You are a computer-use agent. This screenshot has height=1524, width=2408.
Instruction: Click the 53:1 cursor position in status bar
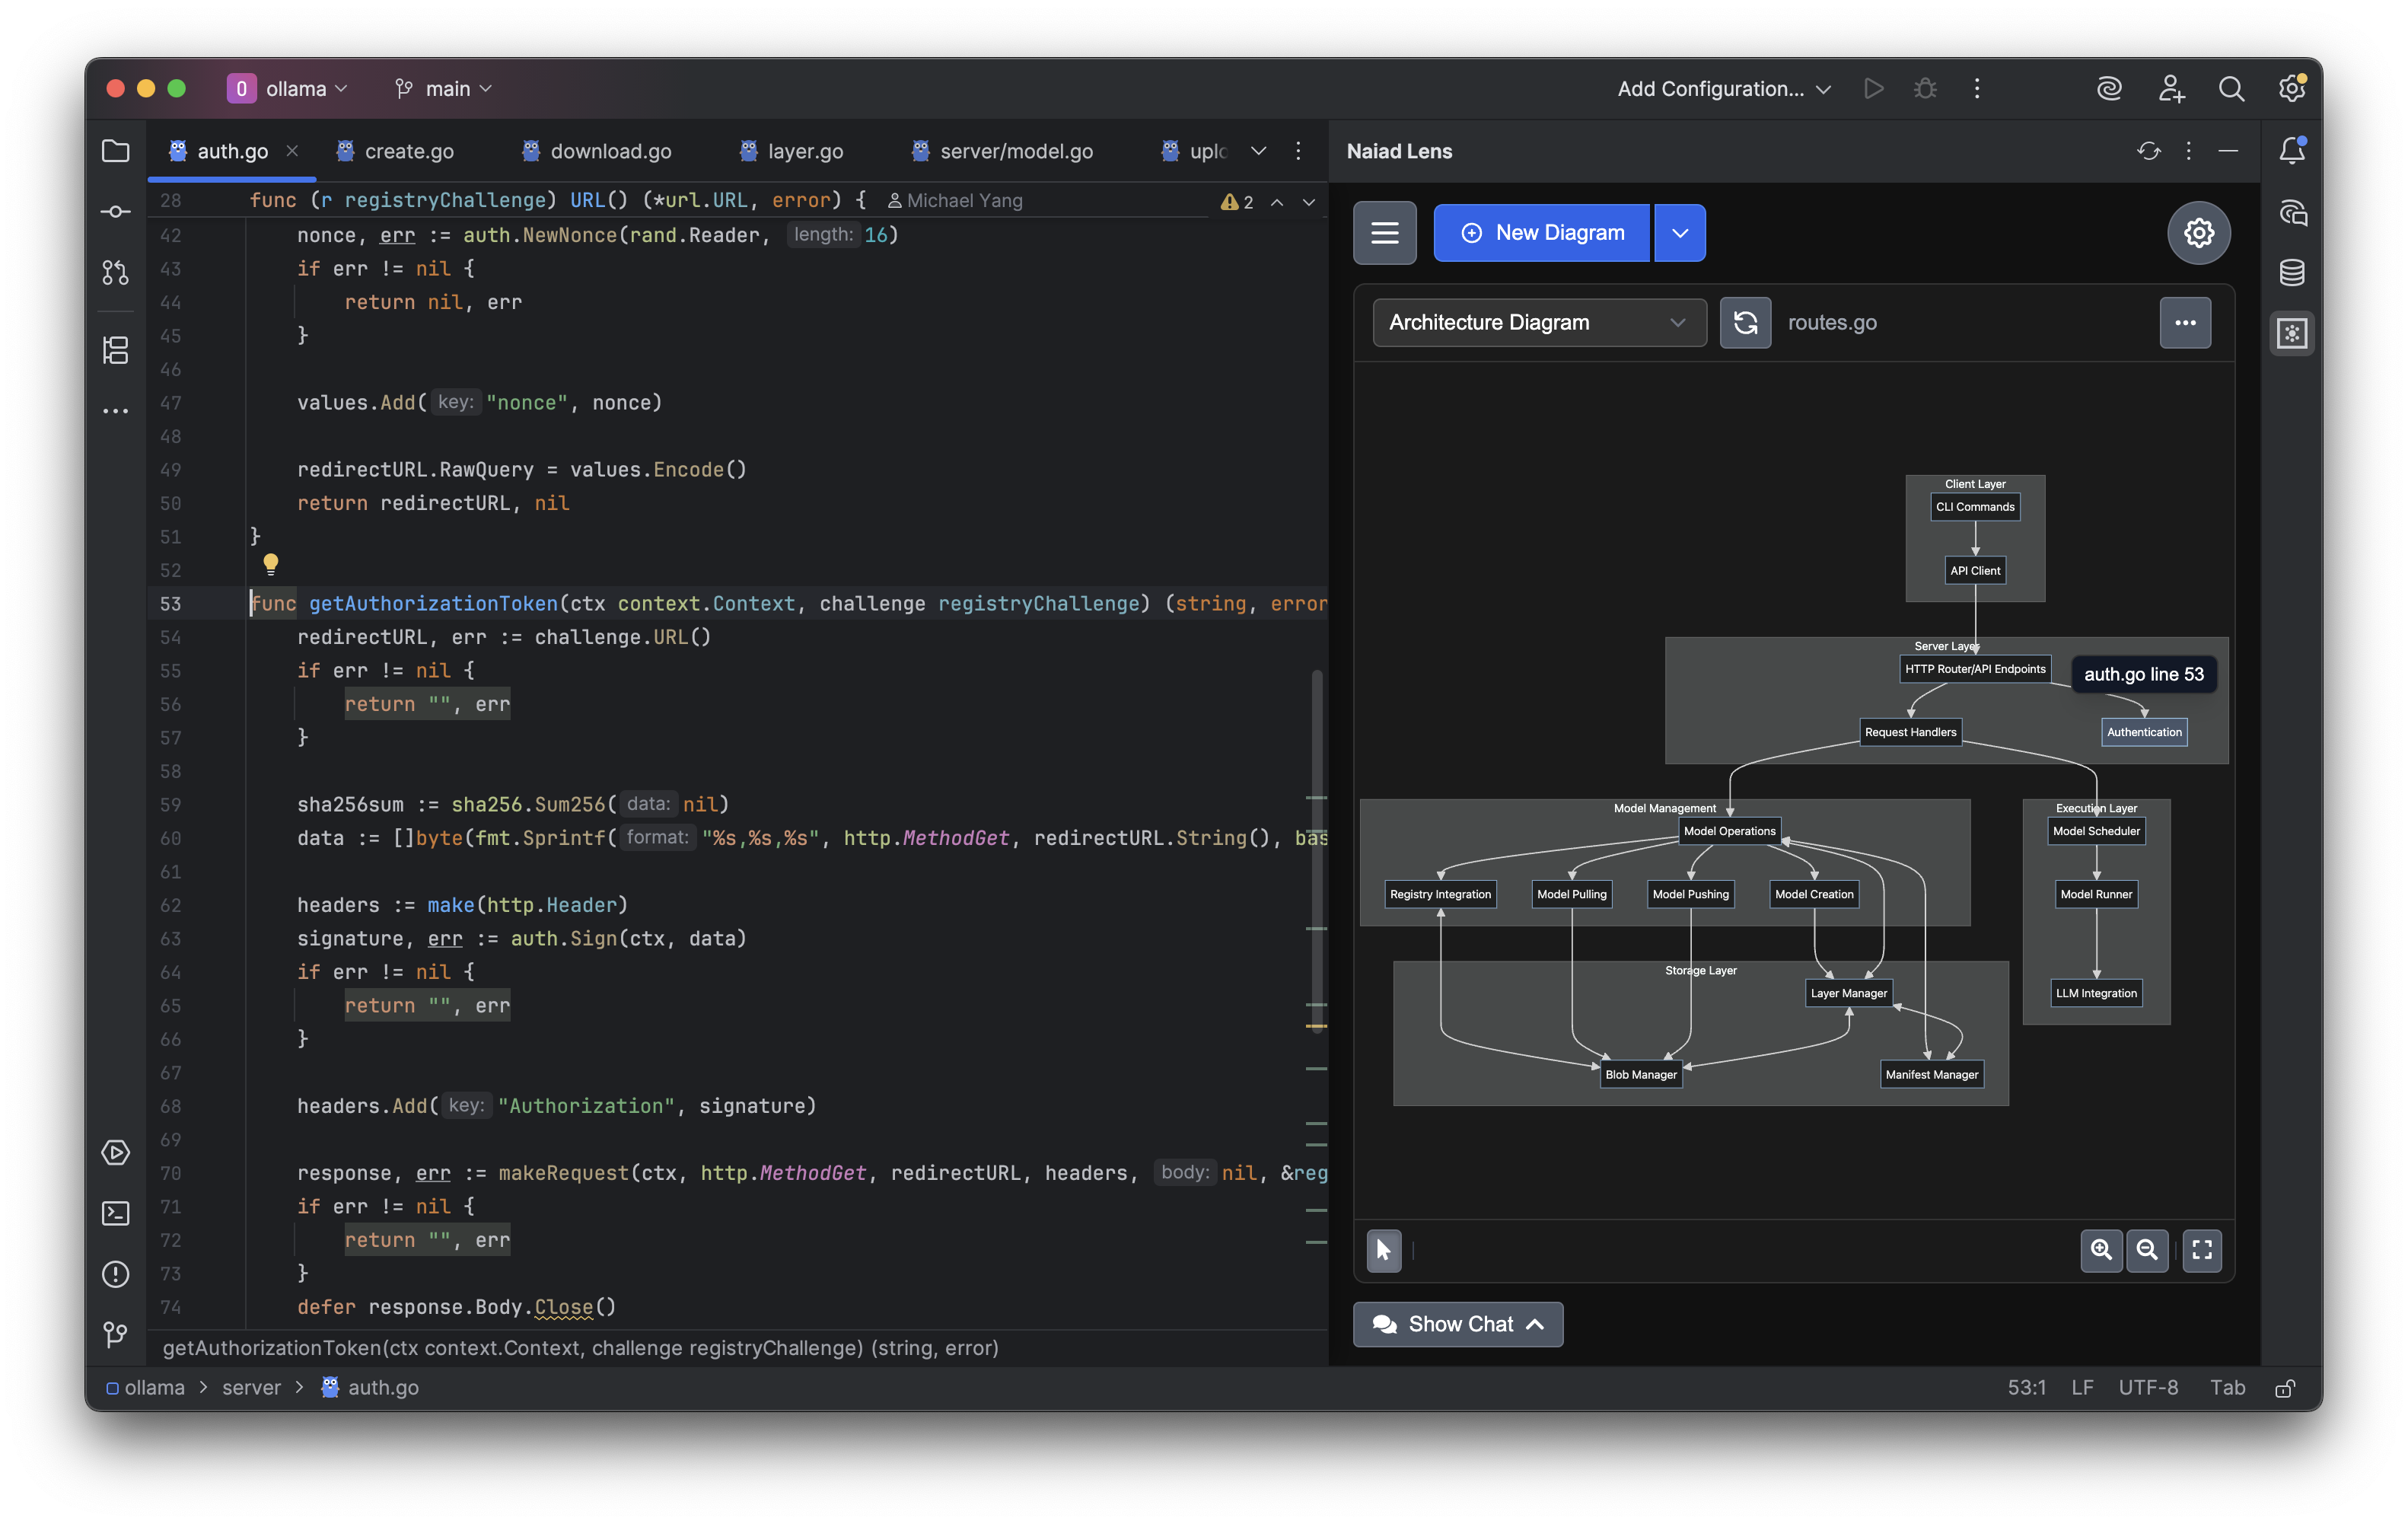click(2026, 1388)
